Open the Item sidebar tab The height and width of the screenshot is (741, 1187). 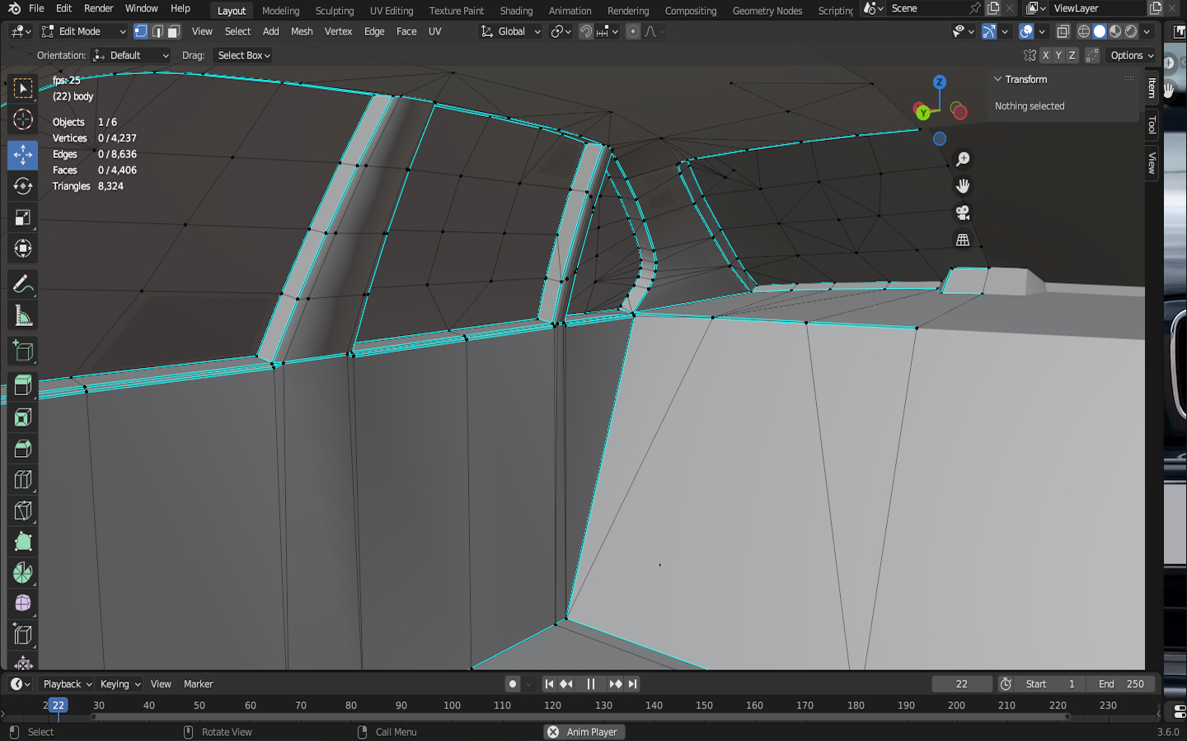1152,87
